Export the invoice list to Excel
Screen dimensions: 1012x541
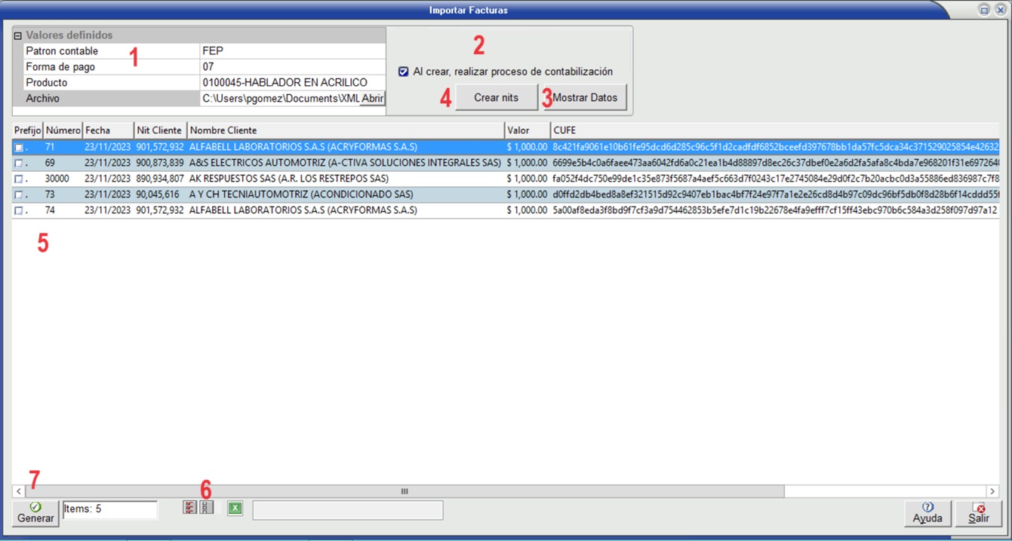235,509
